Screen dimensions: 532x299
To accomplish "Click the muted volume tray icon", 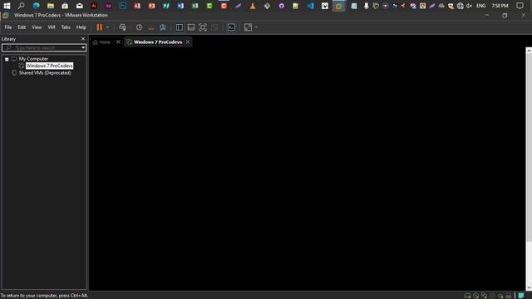I will [x=469, y=6].
